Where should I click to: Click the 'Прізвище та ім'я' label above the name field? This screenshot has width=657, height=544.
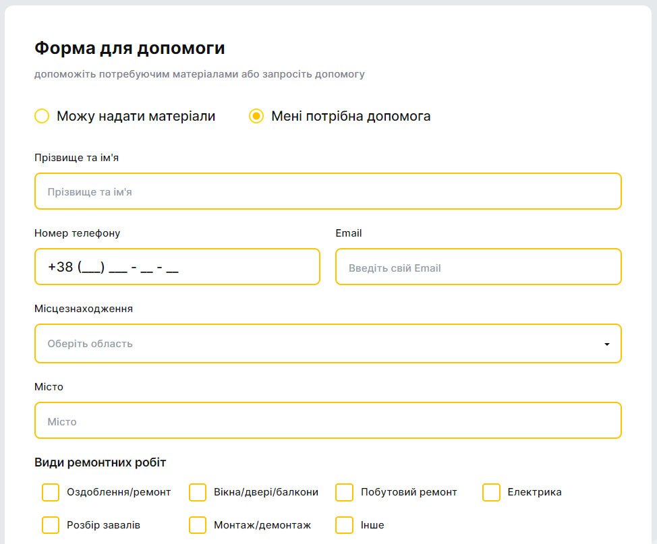[x=76, y=158]
